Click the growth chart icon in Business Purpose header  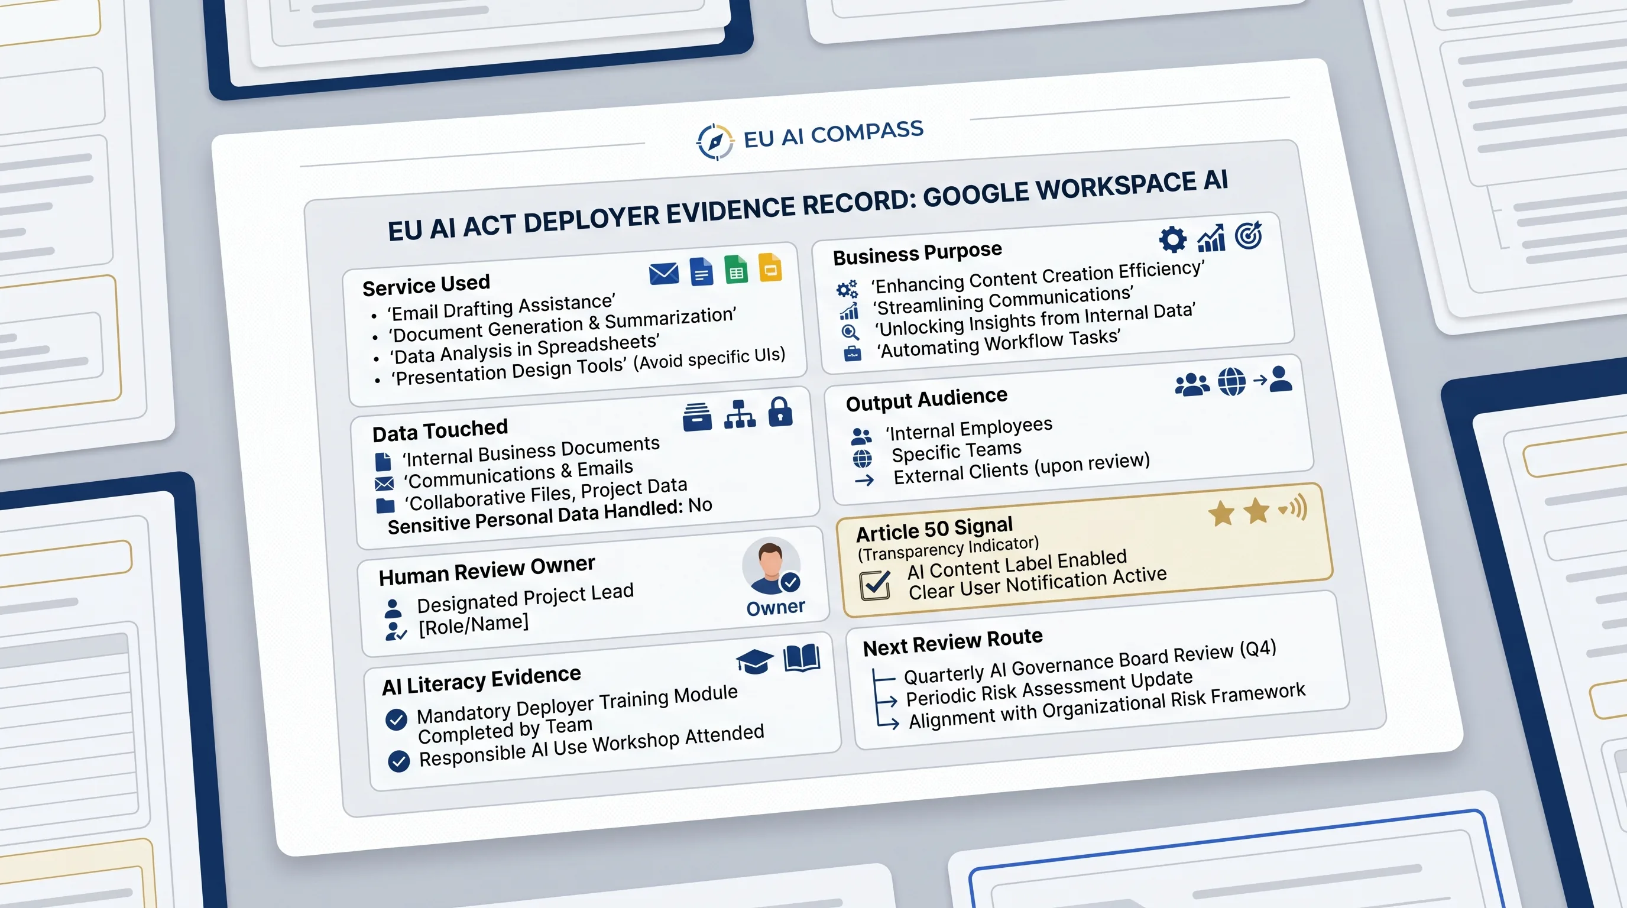coord(1211,238)
